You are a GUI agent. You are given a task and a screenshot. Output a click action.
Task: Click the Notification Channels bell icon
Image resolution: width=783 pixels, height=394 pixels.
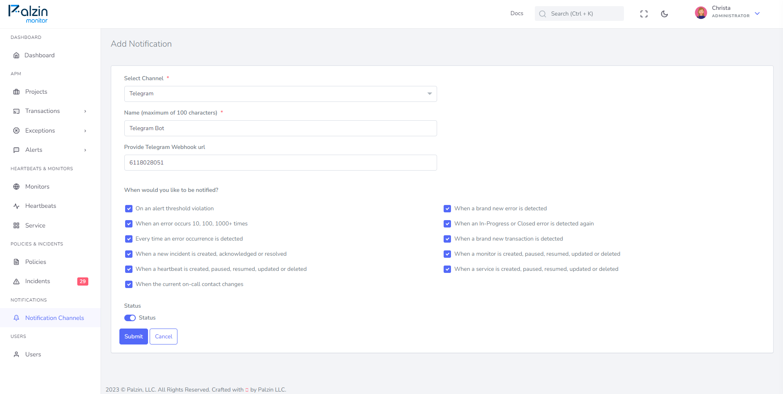point(16,318)
